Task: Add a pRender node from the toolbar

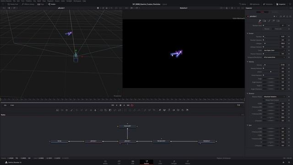Action: 154,110
